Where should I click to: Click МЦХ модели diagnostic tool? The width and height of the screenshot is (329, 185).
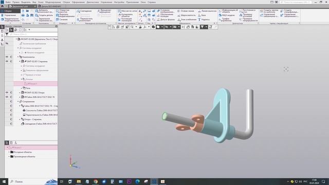coord(227,15)
